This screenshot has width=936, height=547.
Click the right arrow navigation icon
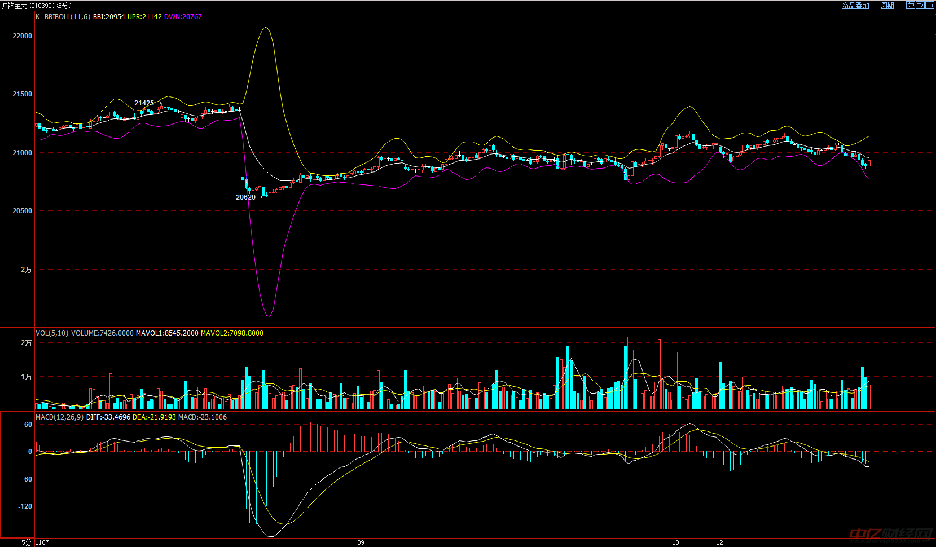pyautogui.click(x=920, y=5)
